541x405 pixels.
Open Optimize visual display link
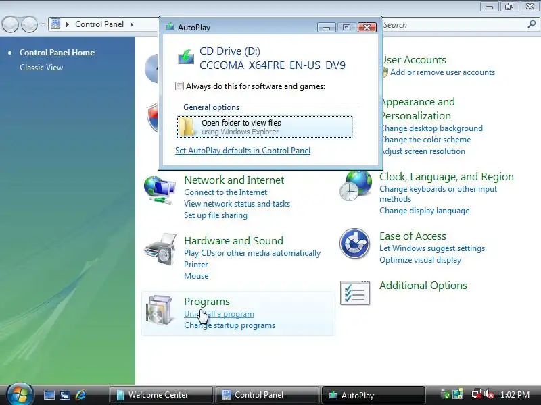[420, 260]
